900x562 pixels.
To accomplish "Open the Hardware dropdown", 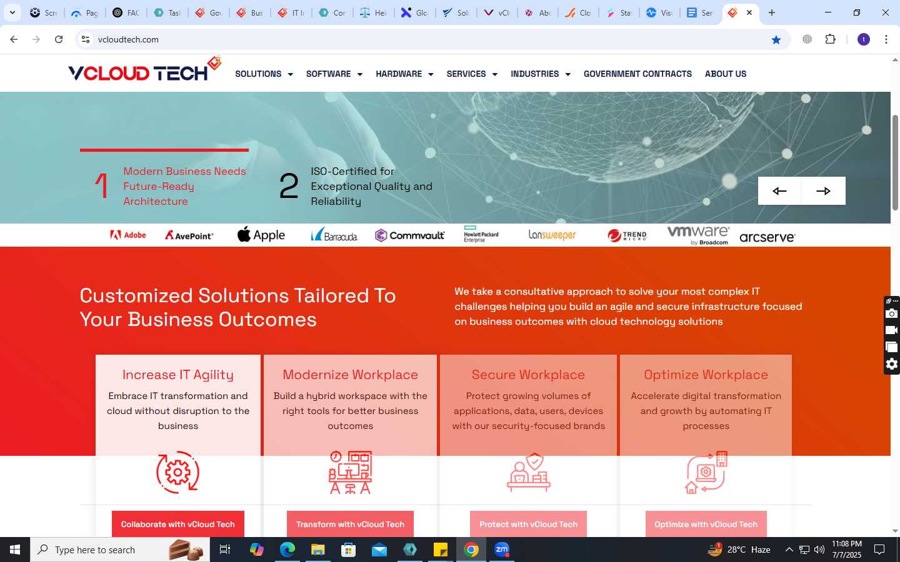I will click(x=404, y=74).
